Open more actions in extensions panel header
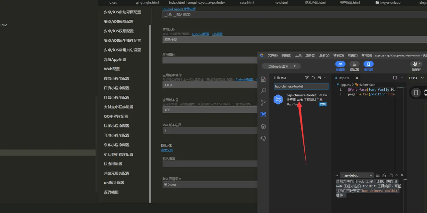The width and height of the screenshot is (427, 213). tap(326, 78)
